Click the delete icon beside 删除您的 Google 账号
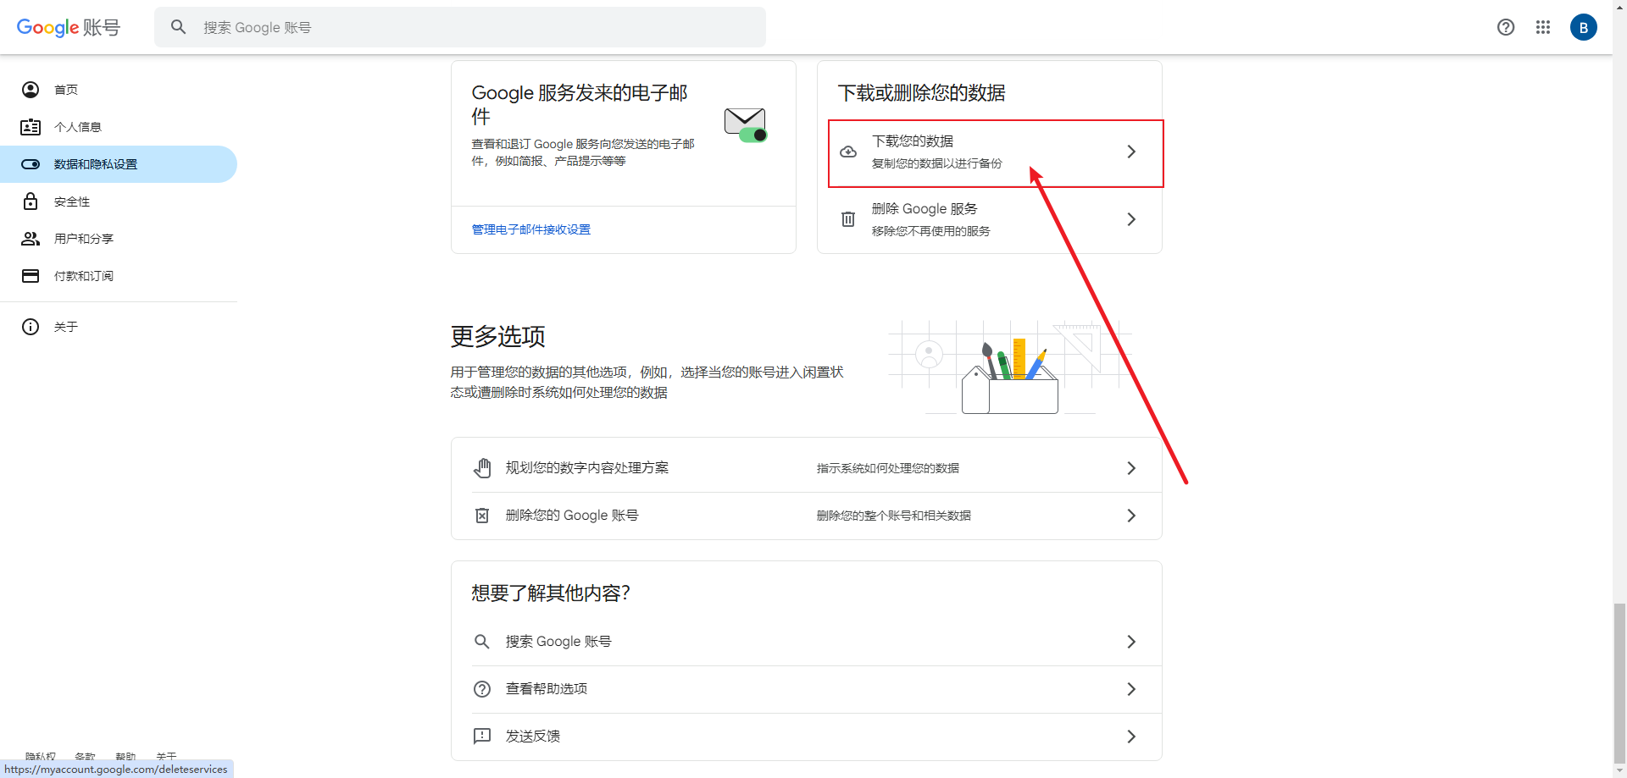Viewport: 1627px width, 778px height. [x=482, y=516]
